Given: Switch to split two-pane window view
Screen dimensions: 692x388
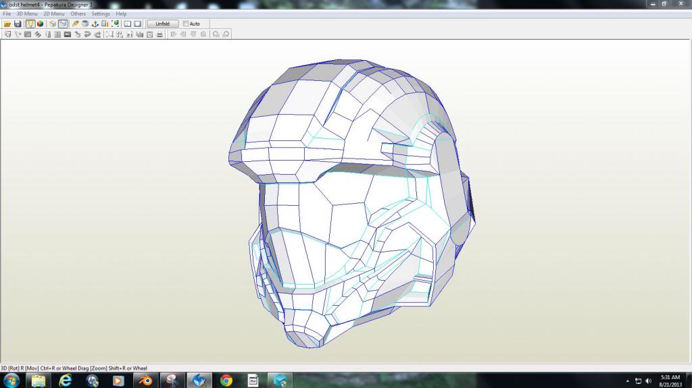Looking at the screenshot, I should [x=128, y=24].
